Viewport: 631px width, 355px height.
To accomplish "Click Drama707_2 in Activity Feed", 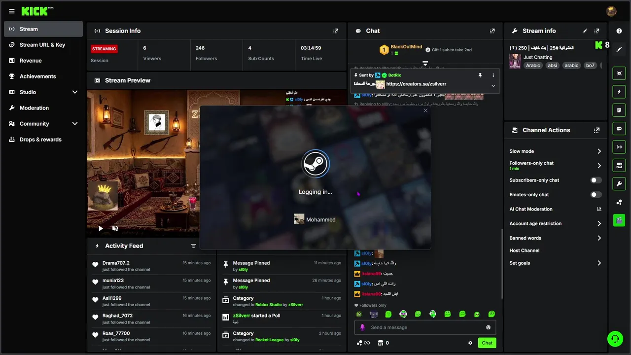I will [x=116, y=263].
